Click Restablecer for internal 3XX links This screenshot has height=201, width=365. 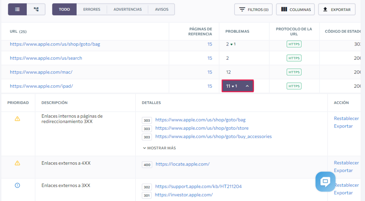(346, 119)
